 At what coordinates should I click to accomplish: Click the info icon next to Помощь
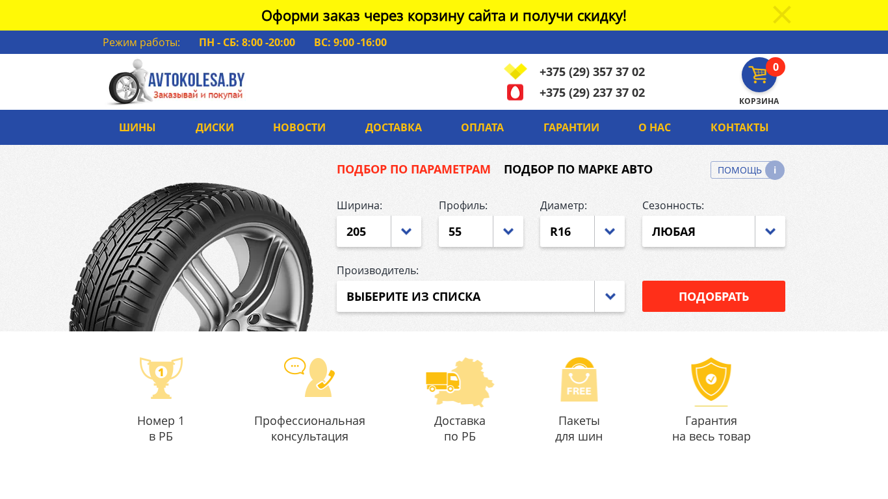click(x=775, y=170)
